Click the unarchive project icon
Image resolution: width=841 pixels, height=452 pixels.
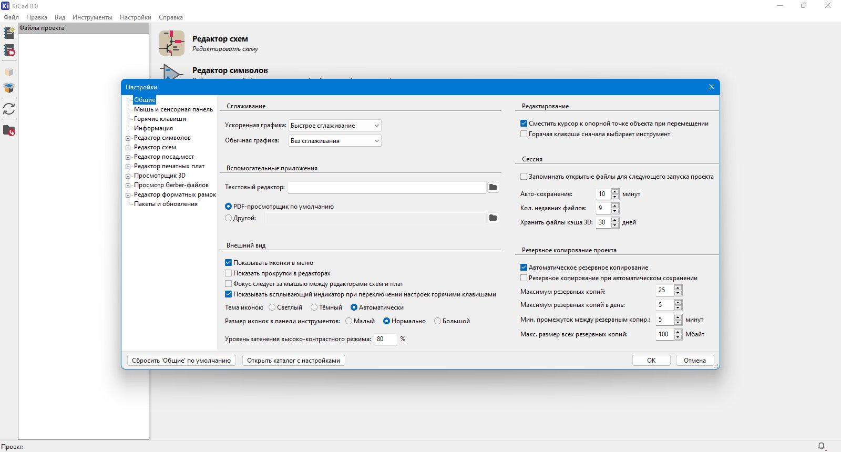(9, 88)
